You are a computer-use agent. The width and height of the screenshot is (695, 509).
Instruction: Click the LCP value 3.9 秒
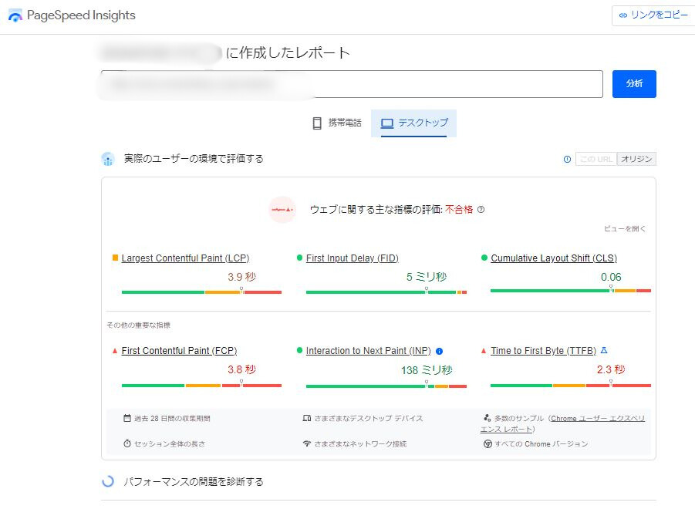pyautogui.click(x=241, y=277)
